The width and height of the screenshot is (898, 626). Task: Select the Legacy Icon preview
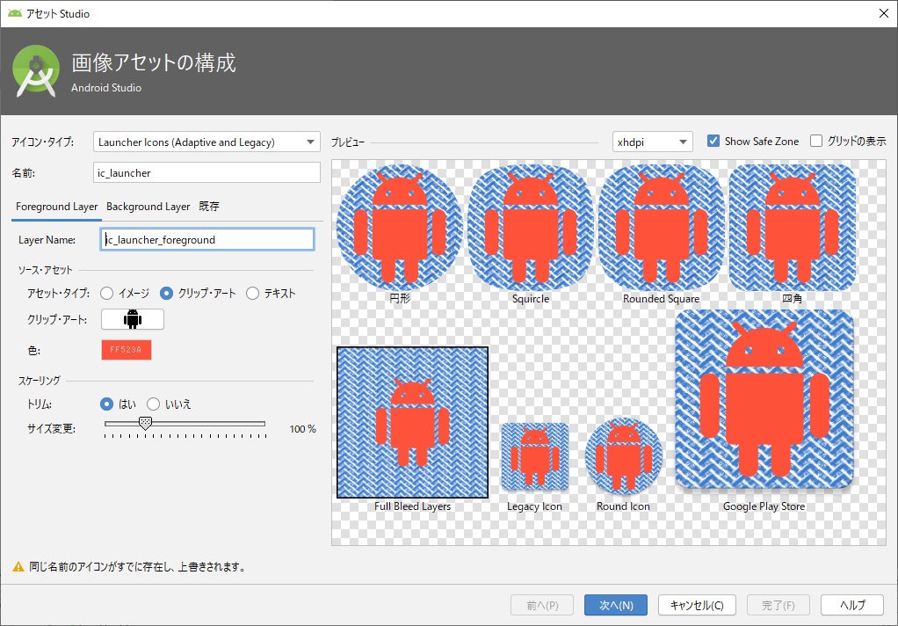pyautogui.click(x=534, y=457)
